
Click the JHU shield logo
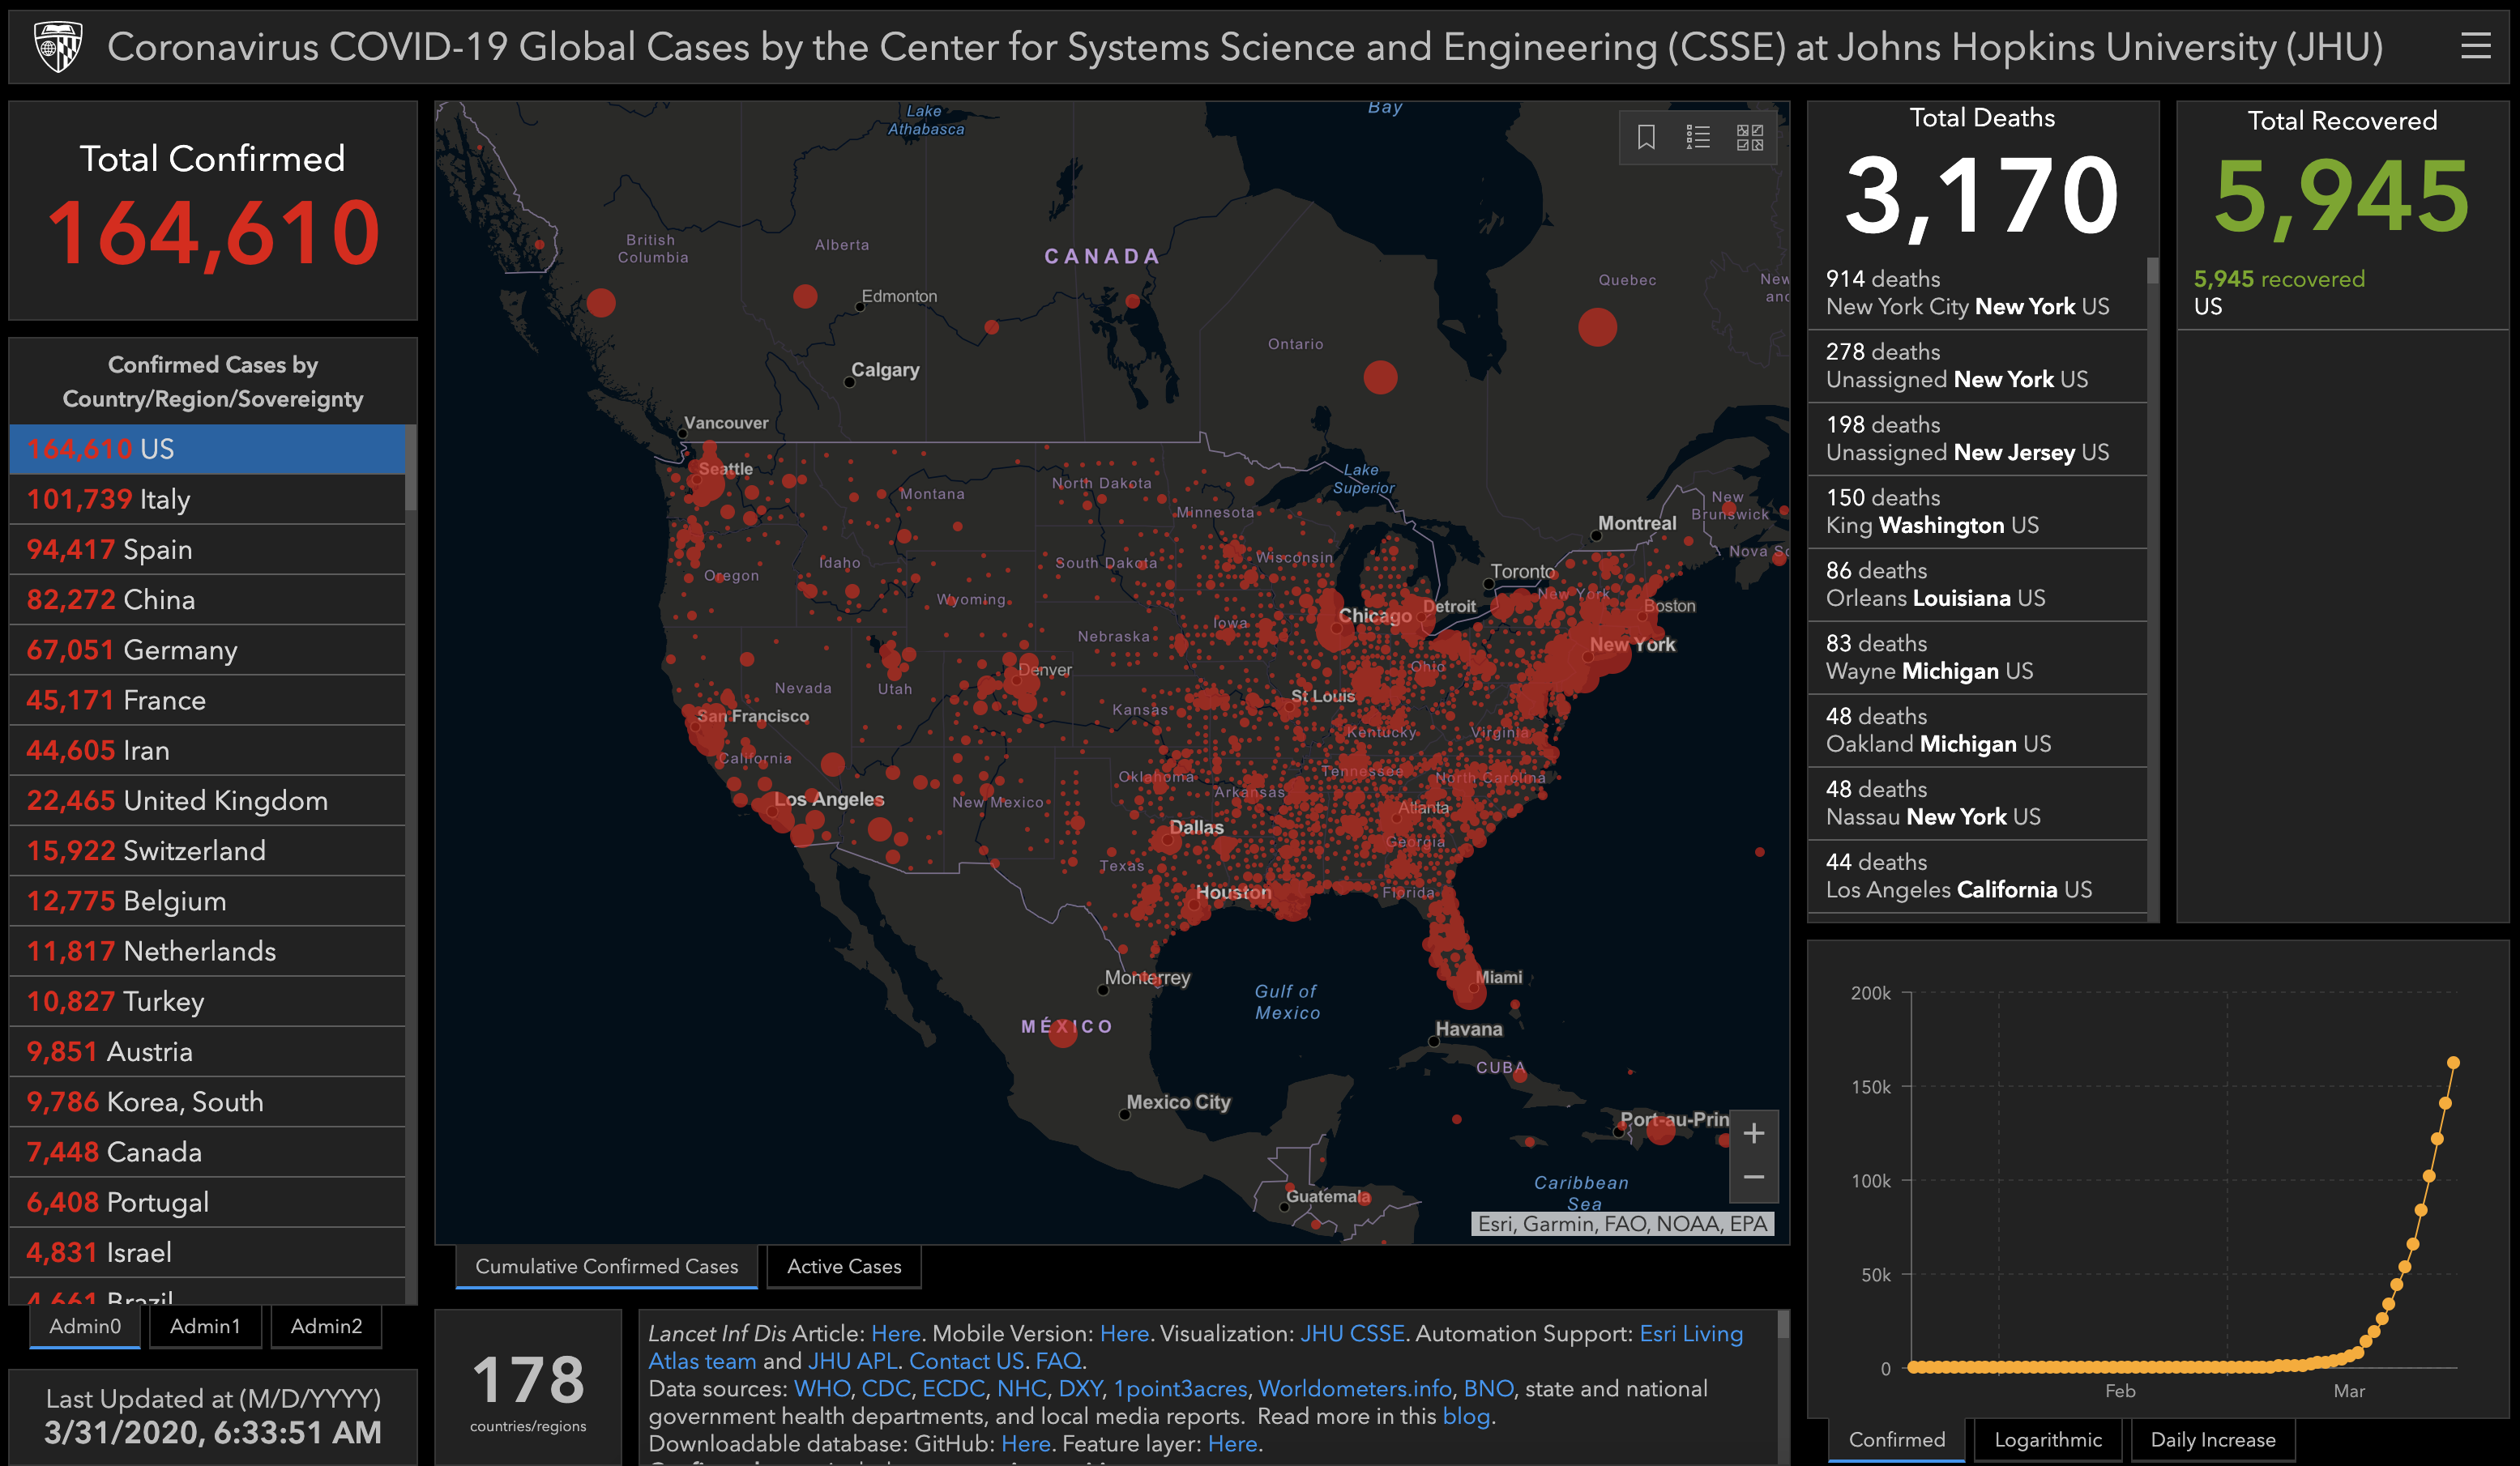pyautogui.click(x=58, y=46)
